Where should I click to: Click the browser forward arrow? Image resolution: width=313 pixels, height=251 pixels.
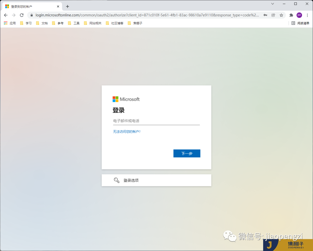(x=14, y=15)
